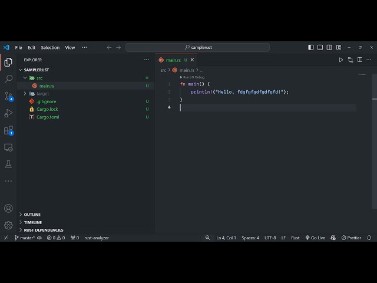Expand the Rust Dependencies section
This screenshot has width=377, height=283.
pos(43,230)
